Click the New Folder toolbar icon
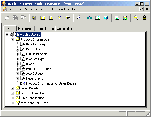151x117 pixels. (x=43, y=18)
